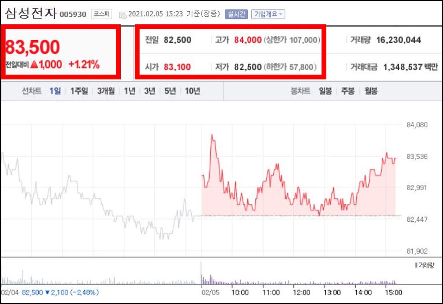Image resolution: width=443 pixels, height=304 pixels.
Task: Click the 82,447 price axis label
Action: coord(417,219)
